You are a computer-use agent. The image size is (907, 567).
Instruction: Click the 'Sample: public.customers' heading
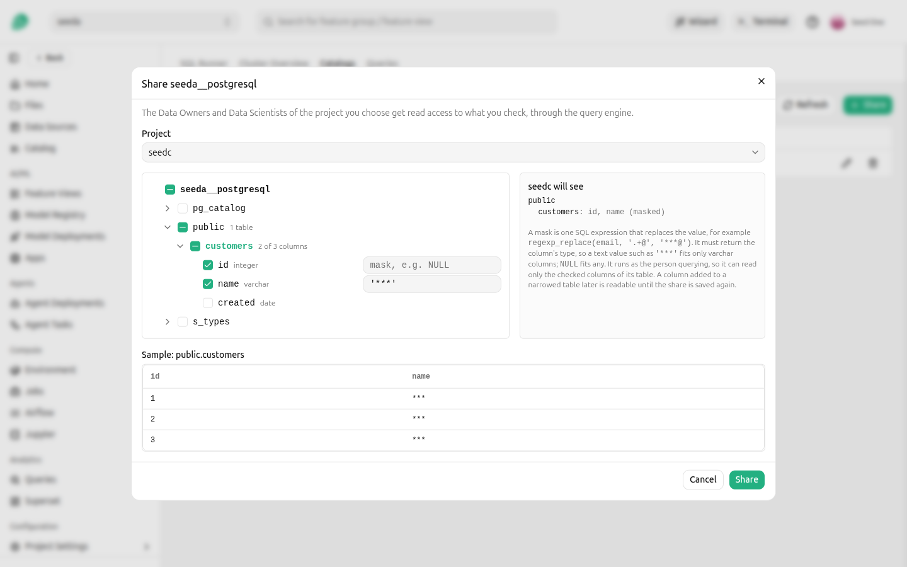pyautogui.click(x=193, y=355)
